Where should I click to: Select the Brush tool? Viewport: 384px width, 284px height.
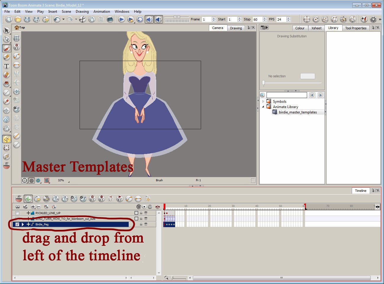pos(7,48)
